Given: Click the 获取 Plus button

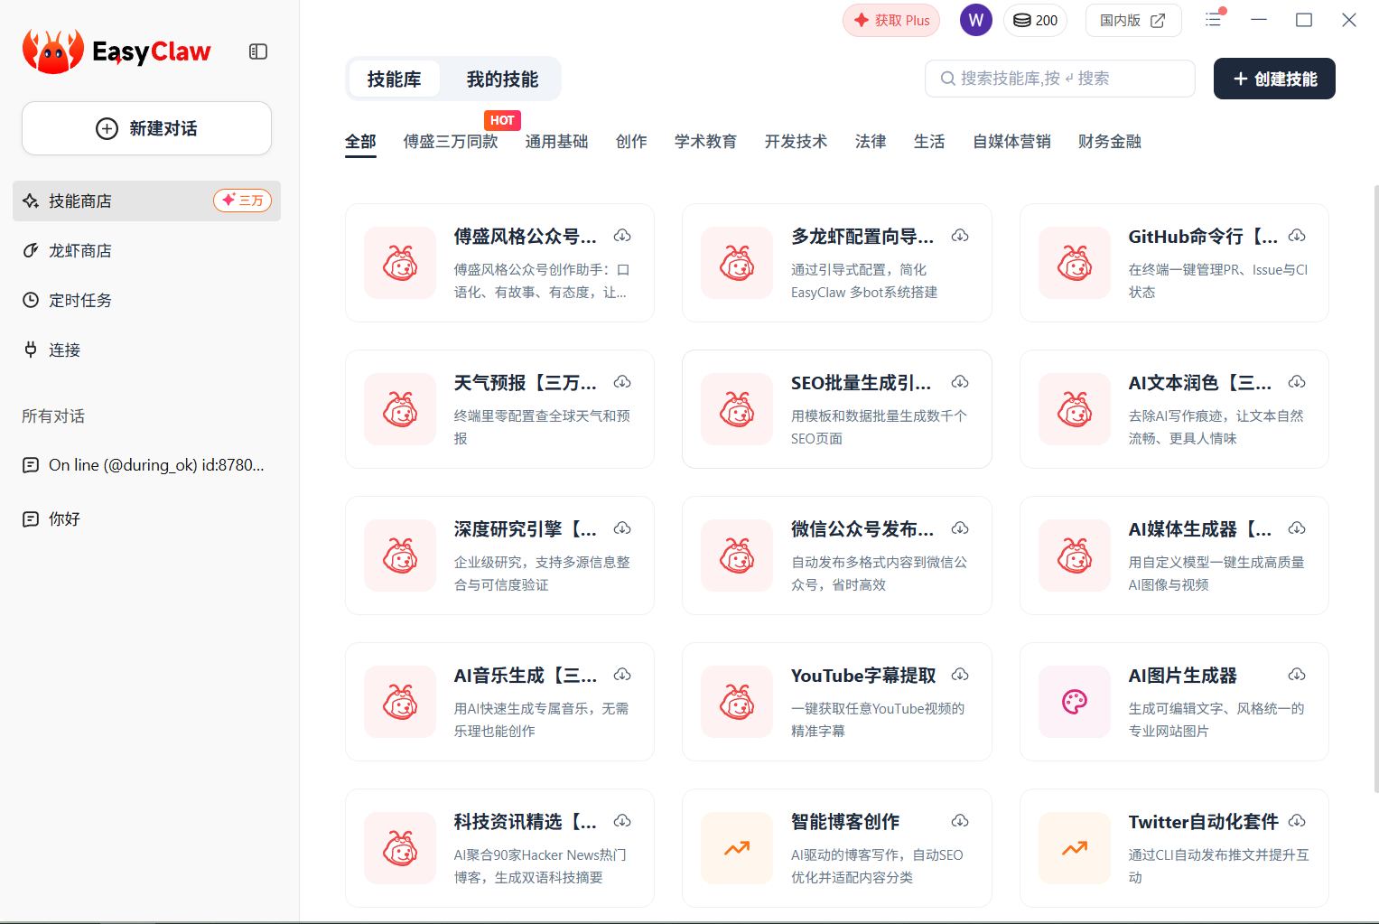Looking at the screenshot, I should coord(891,20).
